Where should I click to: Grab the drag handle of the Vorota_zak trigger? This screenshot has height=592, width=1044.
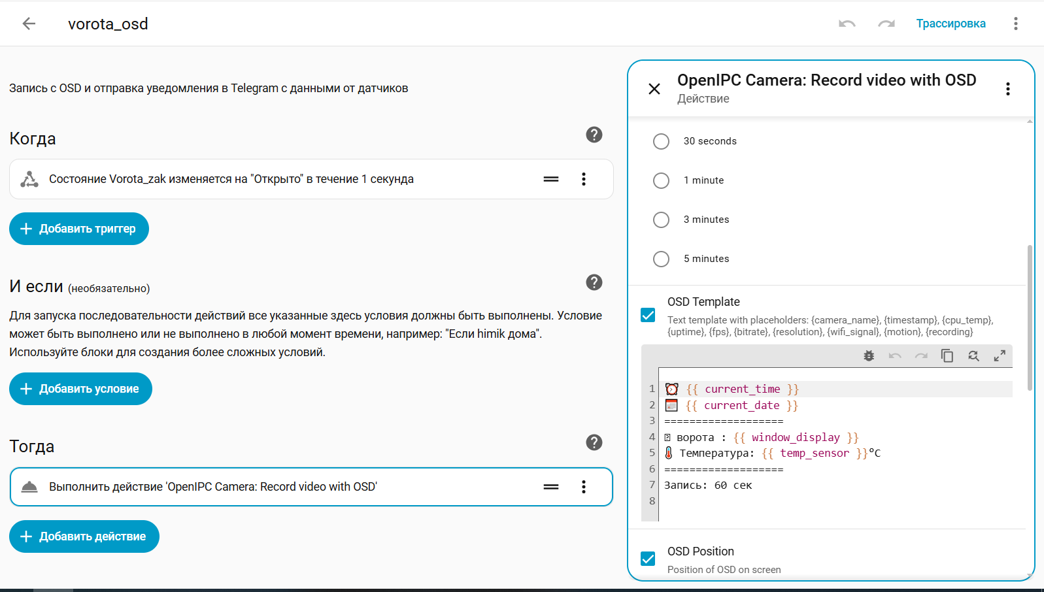click(x=551, y=179)
